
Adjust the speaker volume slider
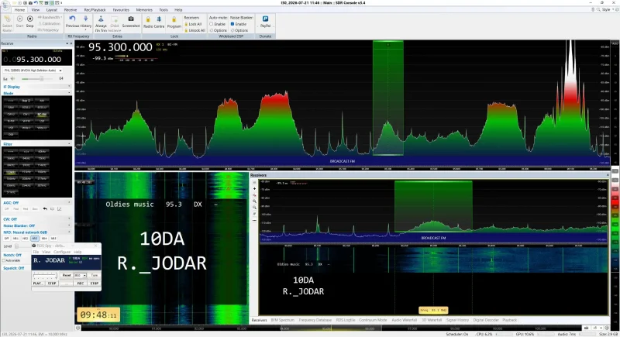click(x=41, y=78)
